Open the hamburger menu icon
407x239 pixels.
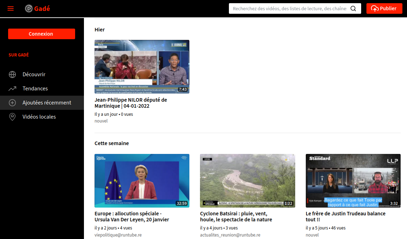click(11, 8)
